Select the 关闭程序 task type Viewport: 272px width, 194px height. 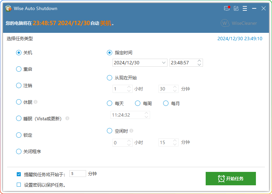(x=19, y=151)
